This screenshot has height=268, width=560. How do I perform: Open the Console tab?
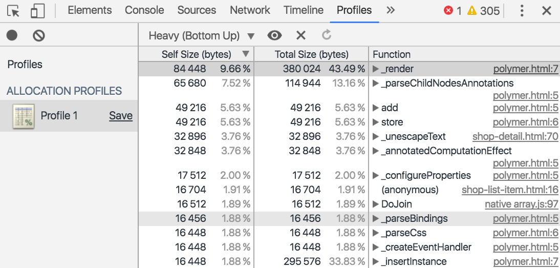pyautogui.click(x=144, y=10)
